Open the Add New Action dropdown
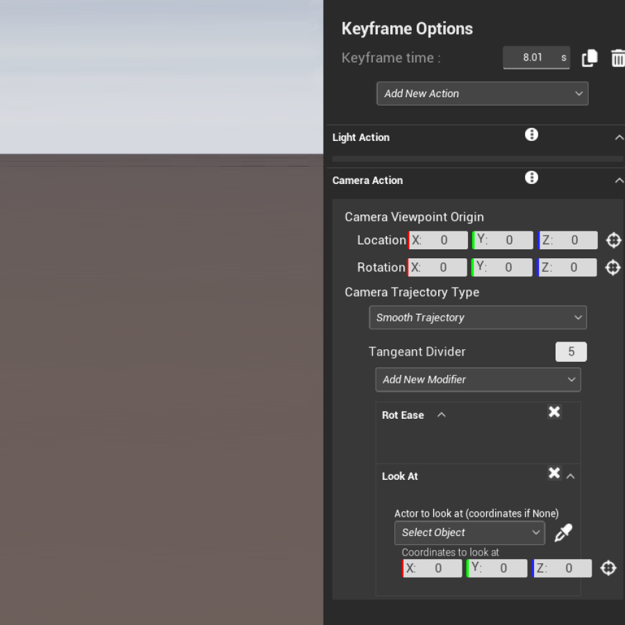 (x=482, y=94)
